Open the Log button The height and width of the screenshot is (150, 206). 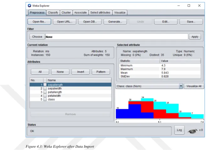pos(179,130)
